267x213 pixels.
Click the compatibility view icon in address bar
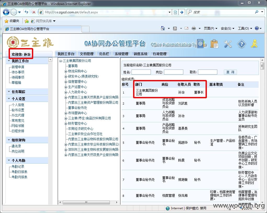pos(175,12)
